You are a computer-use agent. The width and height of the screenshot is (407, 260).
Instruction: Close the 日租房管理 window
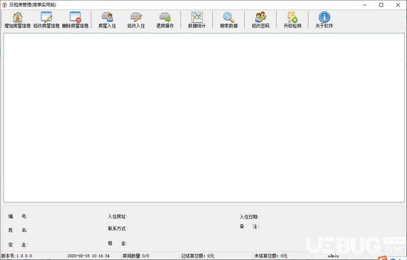(398, 5)
